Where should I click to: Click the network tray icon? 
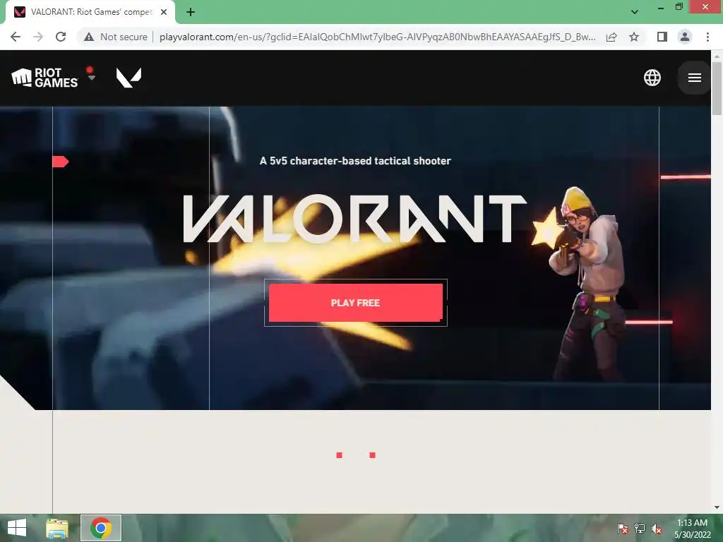(x=640, y=529)
